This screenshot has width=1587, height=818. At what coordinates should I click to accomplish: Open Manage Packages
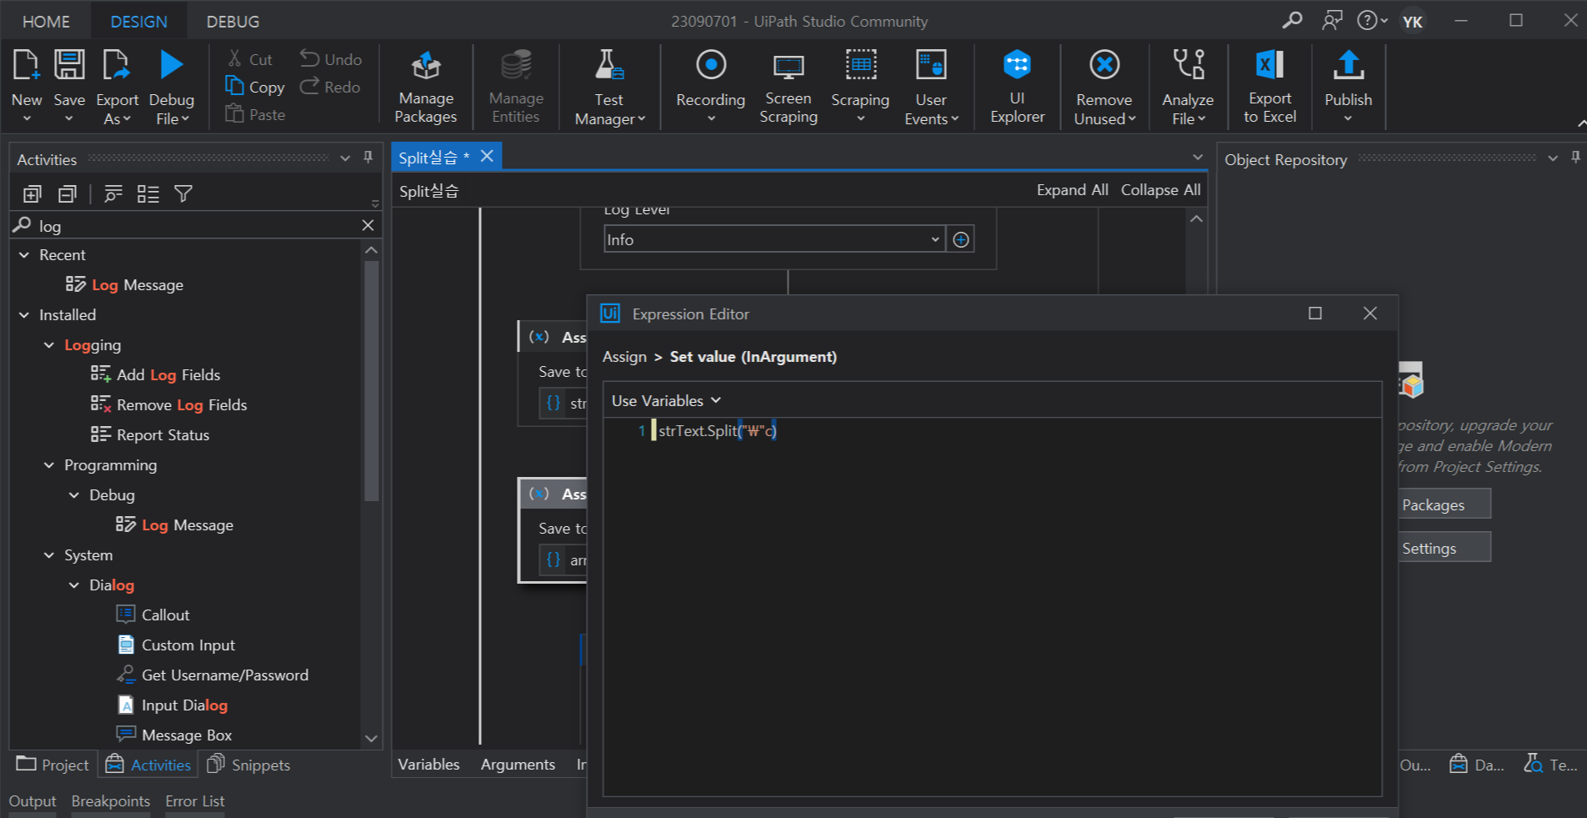coord(426,87)
